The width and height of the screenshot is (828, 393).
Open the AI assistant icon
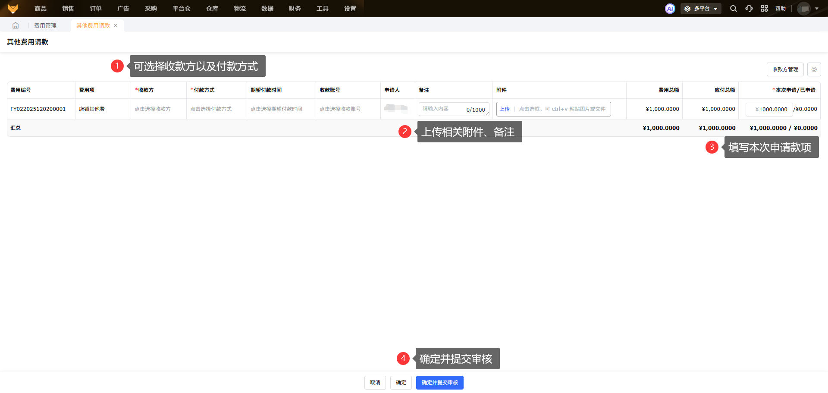click(x=670, y=9)
